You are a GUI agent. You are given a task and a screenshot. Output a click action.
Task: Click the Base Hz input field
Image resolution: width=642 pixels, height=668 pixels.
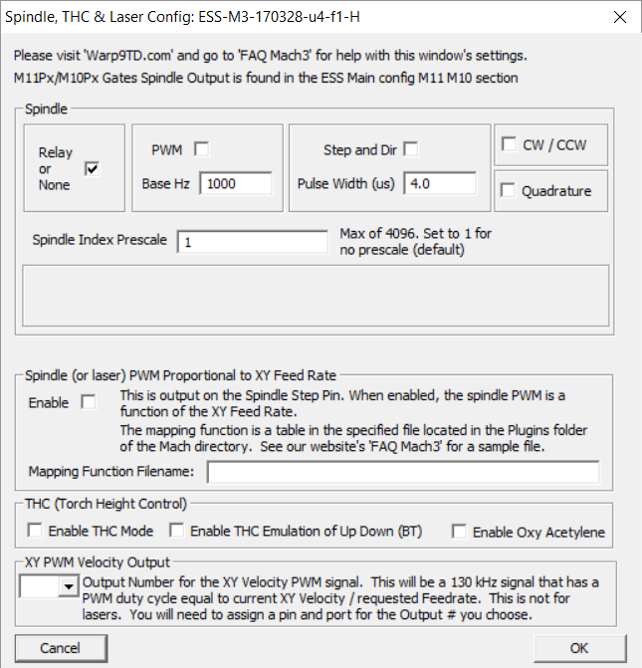pyautogui.click(x=236, y=183)
